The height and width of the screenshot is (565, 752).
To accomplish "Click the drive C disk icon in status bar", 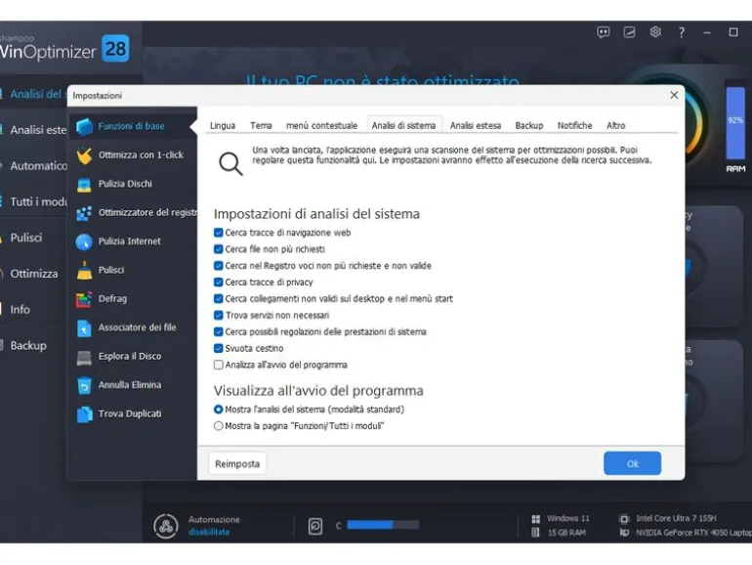I will coord(315,526).
